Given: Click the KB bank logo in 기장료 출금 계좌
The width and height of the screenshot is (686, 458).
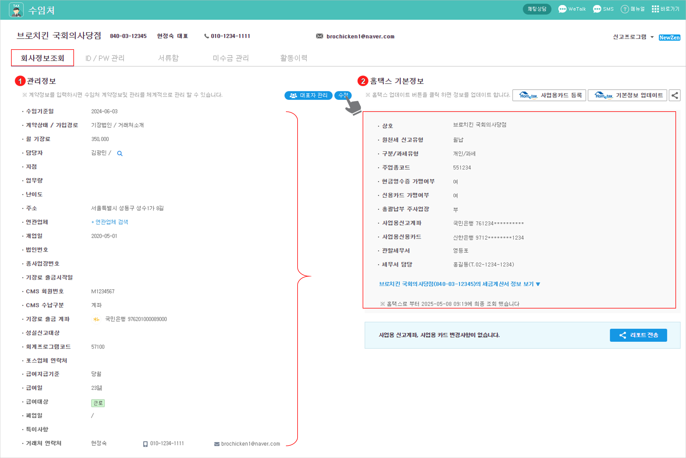Looking at the screenshot, I should 96,319.
